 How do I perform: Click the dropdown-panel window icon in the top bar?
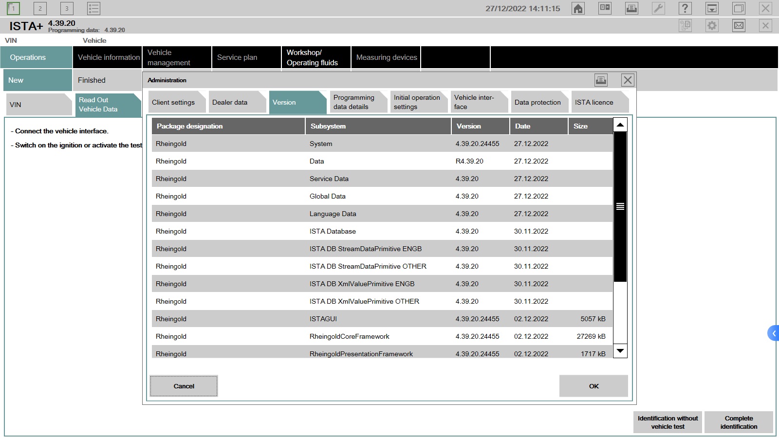[712, 8]
